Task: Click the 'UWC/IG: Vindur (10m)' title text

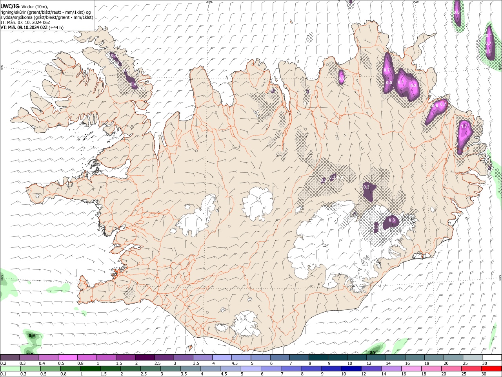Action: click(24, 6)
